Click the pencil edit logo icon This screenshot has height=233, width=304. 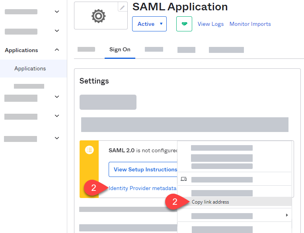click(123, 7)
